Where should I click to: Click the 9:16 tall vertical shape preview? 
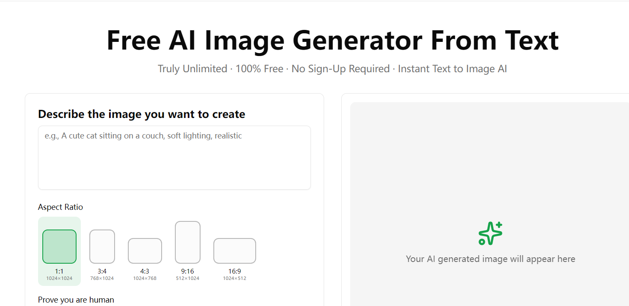tap(187, 242)
